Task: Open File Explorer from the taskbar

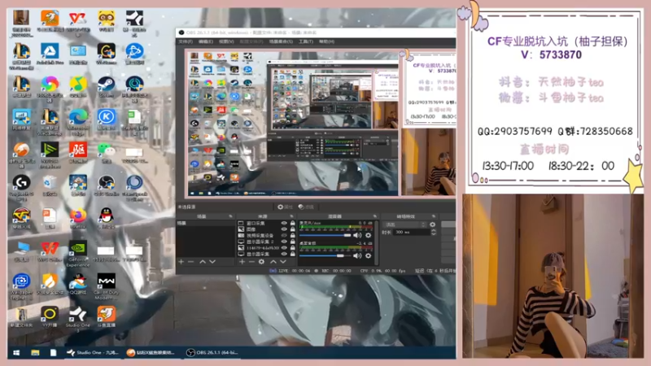Action: [35, 353]
